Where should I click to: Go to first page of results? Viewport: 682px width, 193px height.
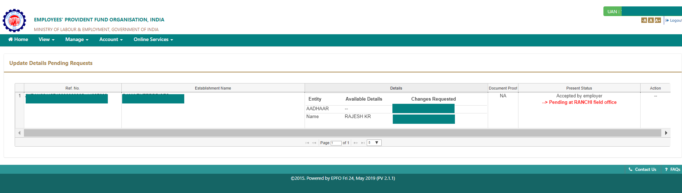coord(307,143)
